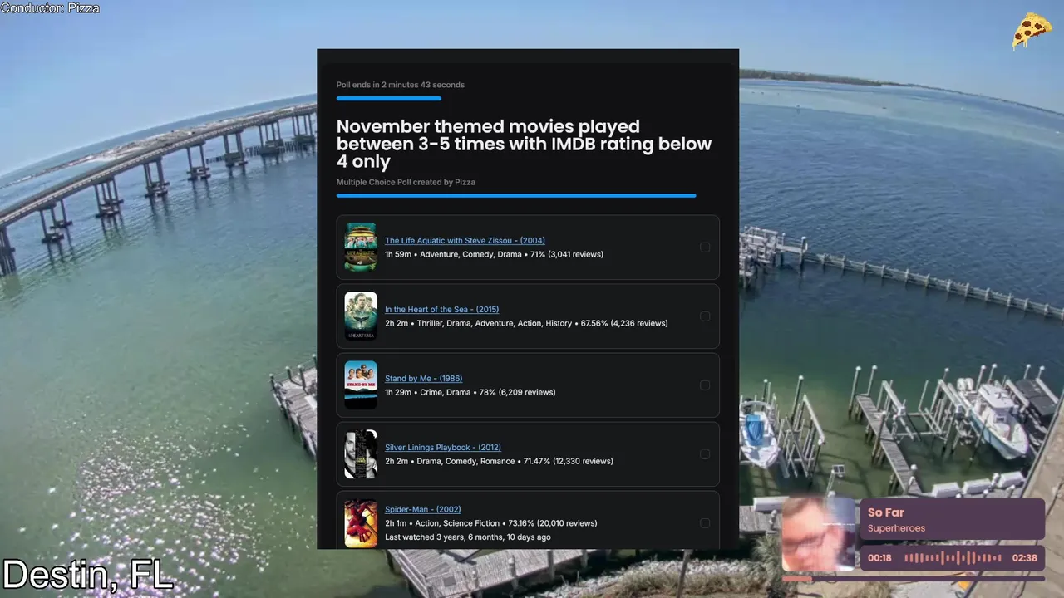1064x598 pixels.
Task: Open Silver Linings Playbook - (2012) link
Action: point(443,448)
